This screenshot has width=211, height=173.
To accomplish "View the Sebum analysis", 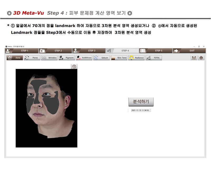I will click(102, 58).
